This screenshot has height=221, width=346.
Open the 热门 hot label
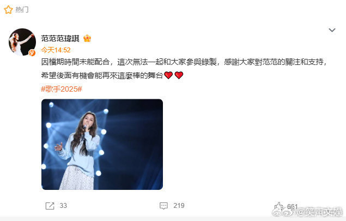(x=22, y=10)
